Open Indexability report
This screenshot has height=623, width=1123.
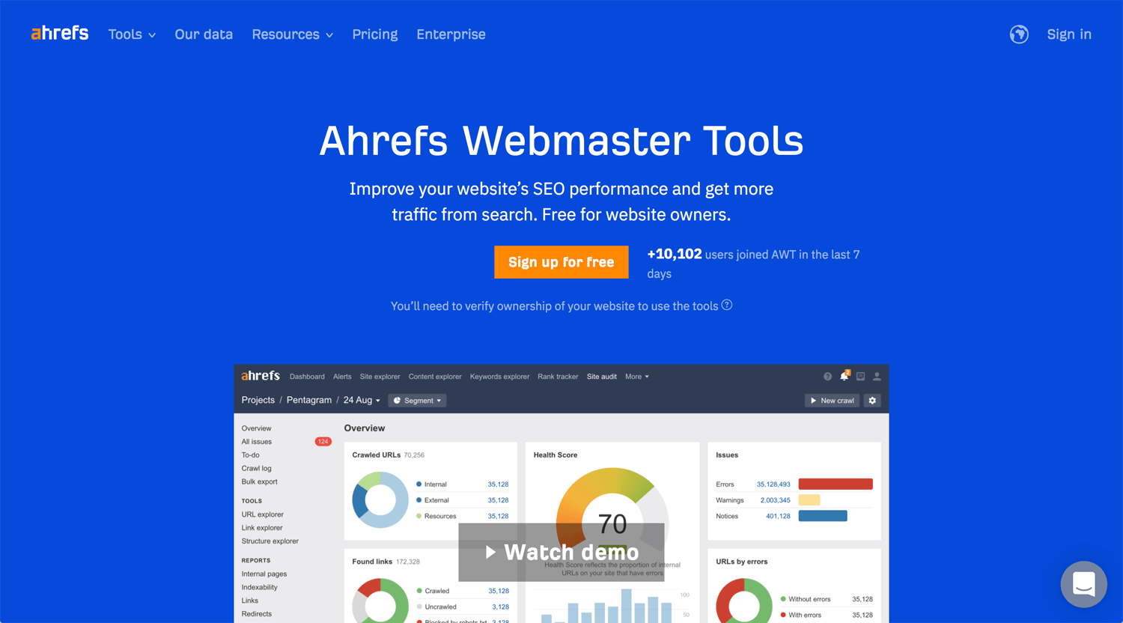click(x=260, y=588)
